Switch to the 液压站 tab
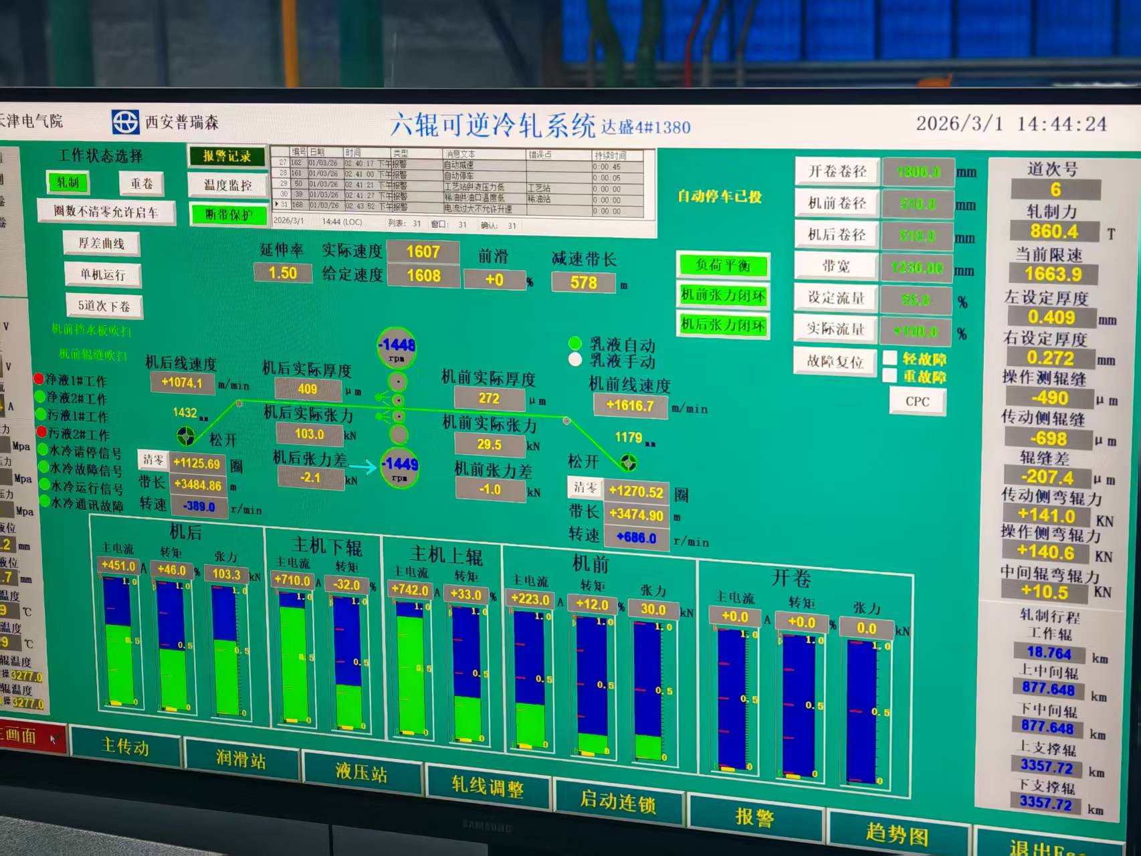Screen dimensions: 1141x856 tap(361, 772)
